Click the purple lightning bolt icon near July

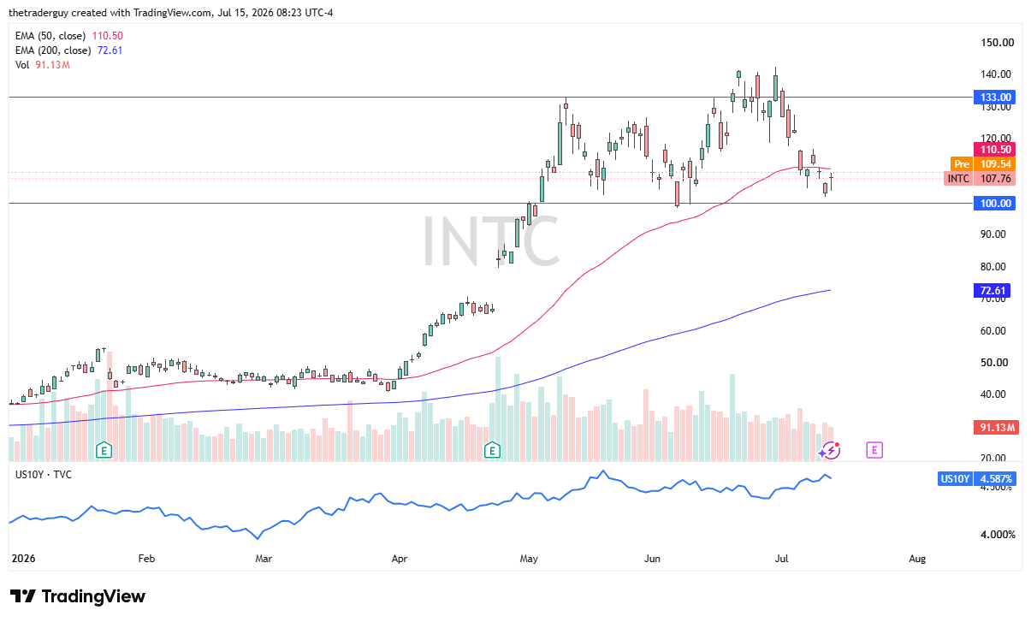pos(832,449)
